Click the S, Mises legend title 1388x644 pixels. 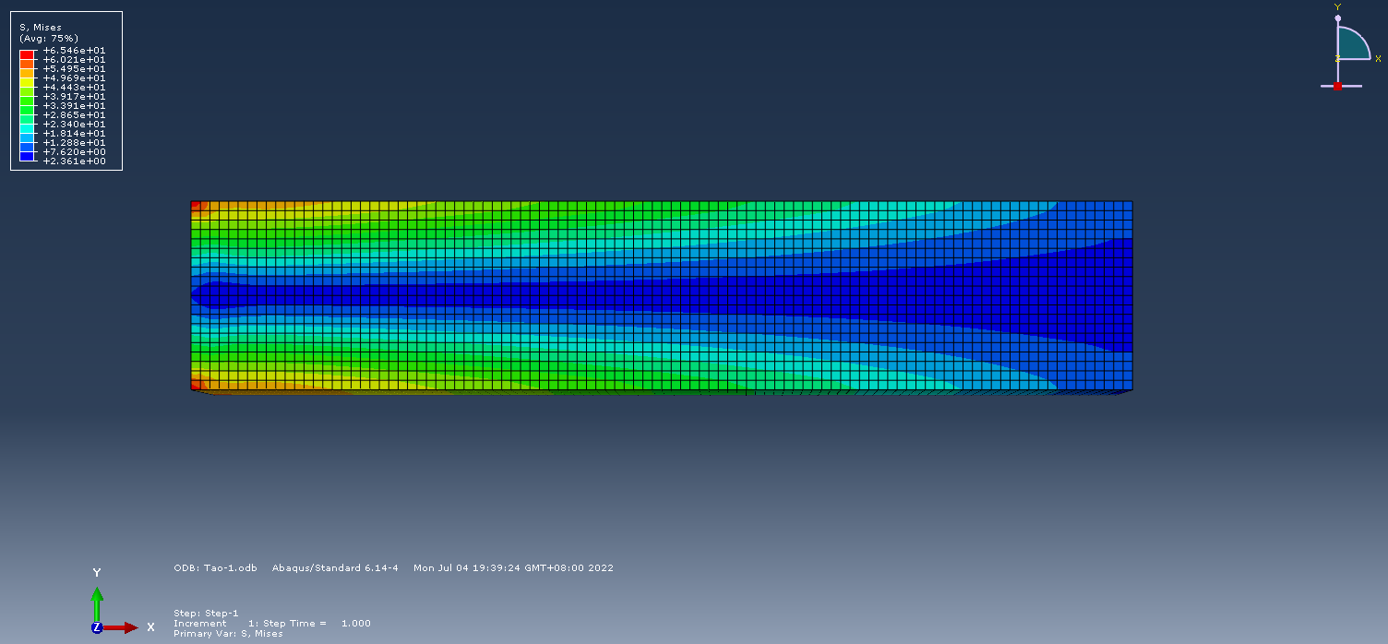tap(41, 28)
